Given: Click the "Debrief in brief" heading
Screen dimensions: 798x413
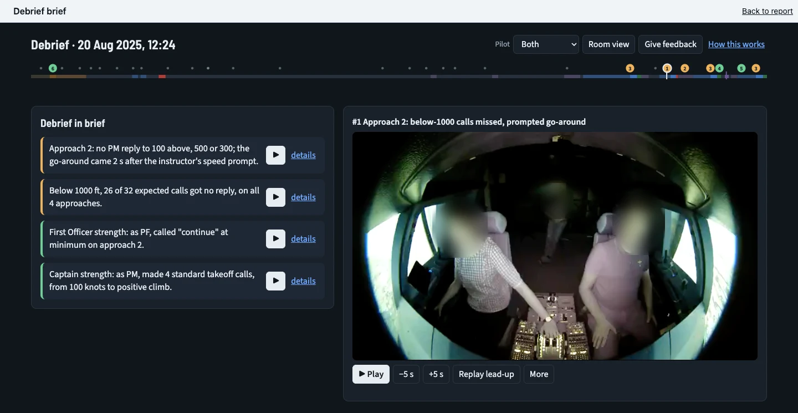Looking at the screenshot, I should pos(73,123).
